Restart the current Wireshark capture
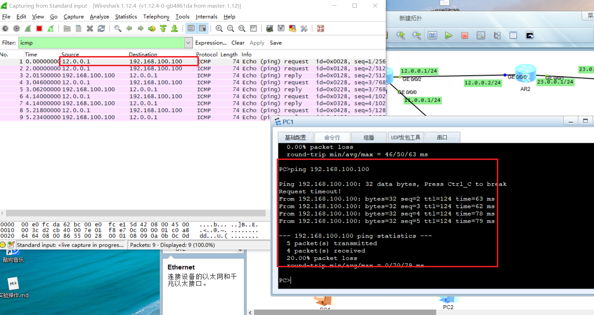The height and width of the screenshot is (315, 594). coord(51,29)
